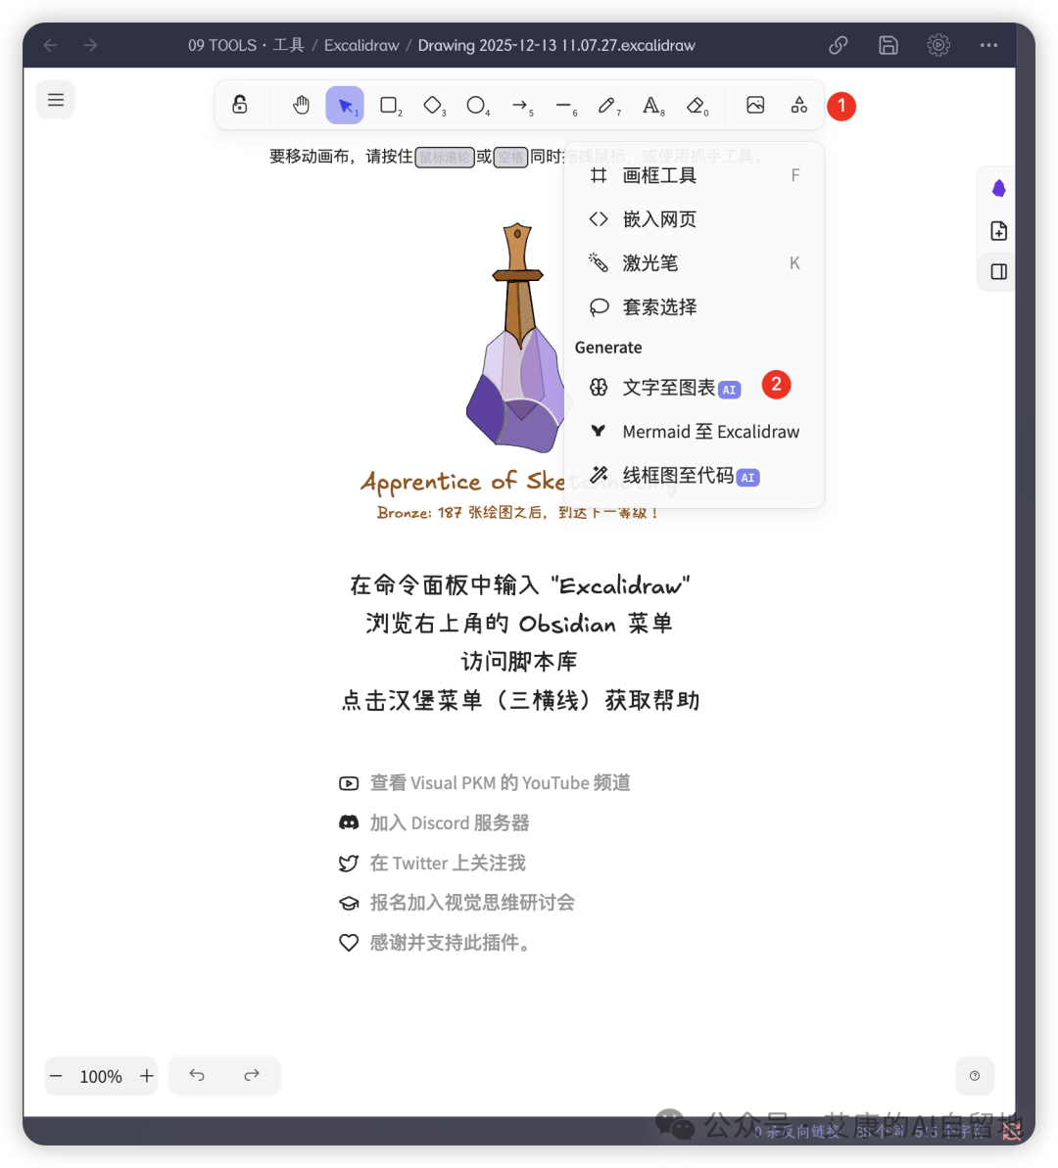Select the diamond shape tool
Image resolution: width=1058 pixels, height=1168 pixels.
coord(433,105)
